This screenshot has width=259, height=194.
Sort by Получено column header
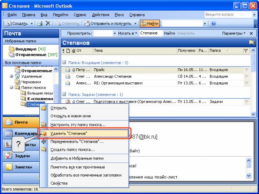[187, 50]
